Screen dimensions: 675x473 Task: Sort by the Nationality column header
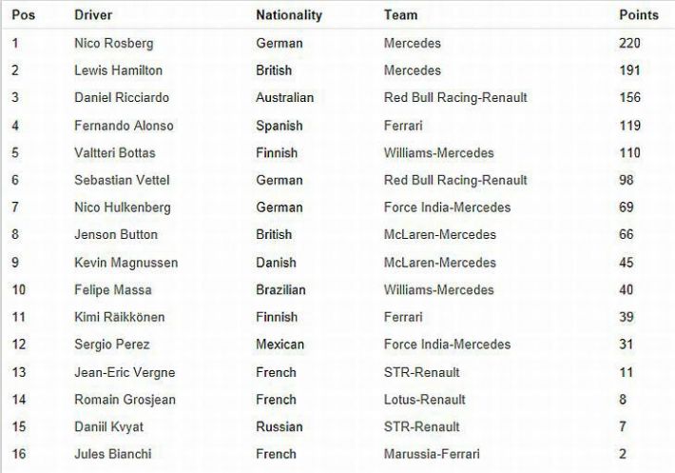pyautogui.click(x=289, y=15)
